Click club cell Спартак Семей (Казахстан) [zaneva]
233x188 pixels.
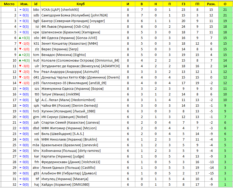pos(81,122)
